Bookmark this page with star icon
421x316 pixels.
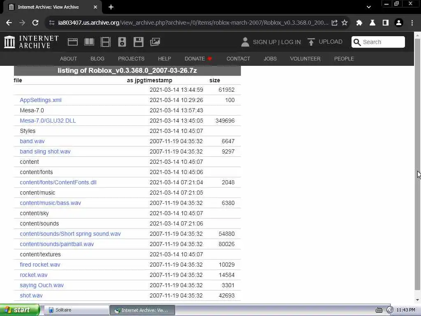345,23
